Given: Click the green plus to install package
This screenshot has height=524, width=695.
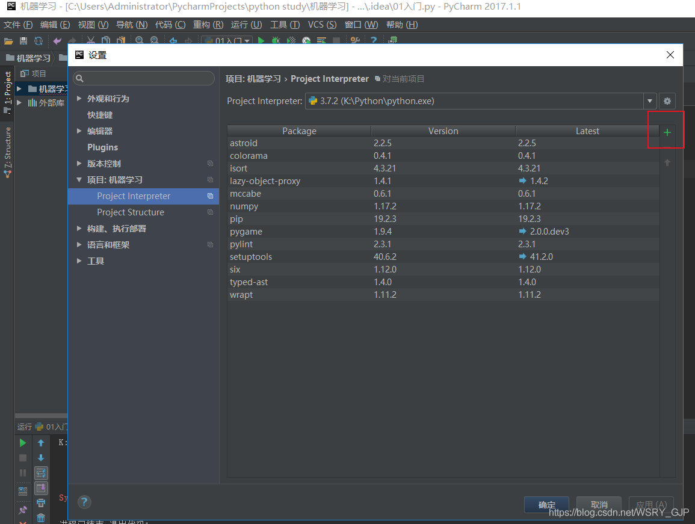Looking at the screenshot, I should coord(667,132).
